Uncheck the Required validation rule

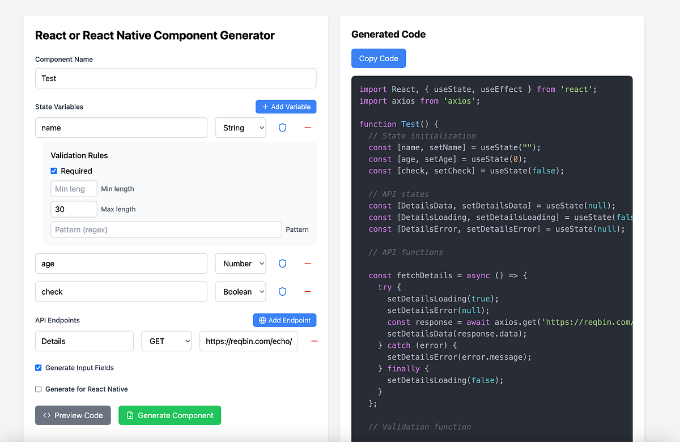[x=53, y=171]
